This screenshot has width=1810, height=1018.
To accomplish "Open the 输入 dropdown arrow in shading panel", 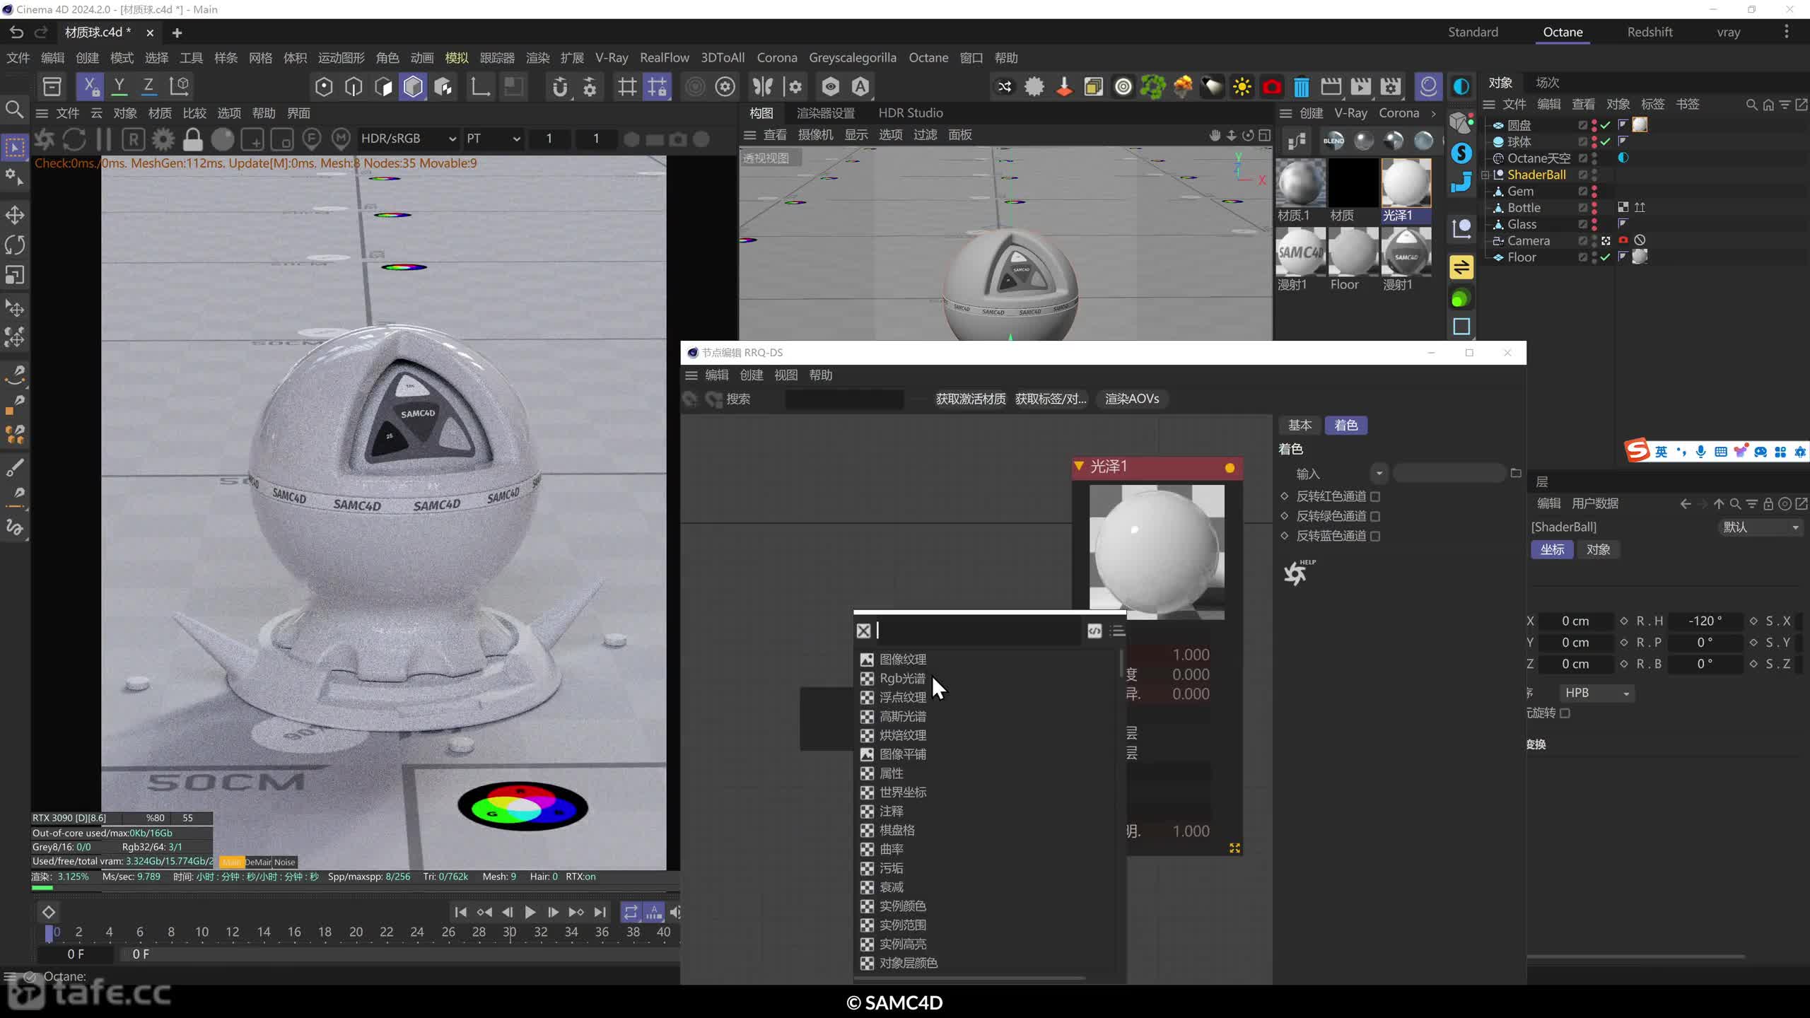I will (1379, 473).
